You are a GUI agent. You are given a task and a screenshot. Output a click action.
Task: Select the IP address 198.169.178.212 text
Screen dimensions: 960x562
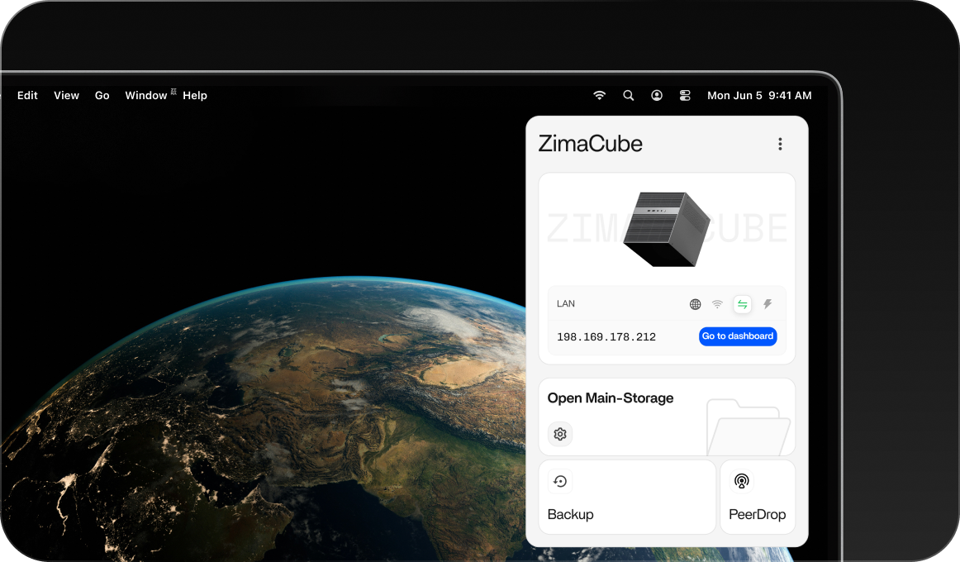(x=606, y=336)
